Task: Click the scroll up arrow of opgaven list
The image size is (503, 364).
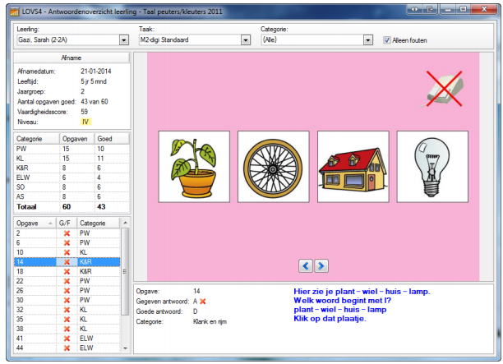Action: click(x=125, y=223)
